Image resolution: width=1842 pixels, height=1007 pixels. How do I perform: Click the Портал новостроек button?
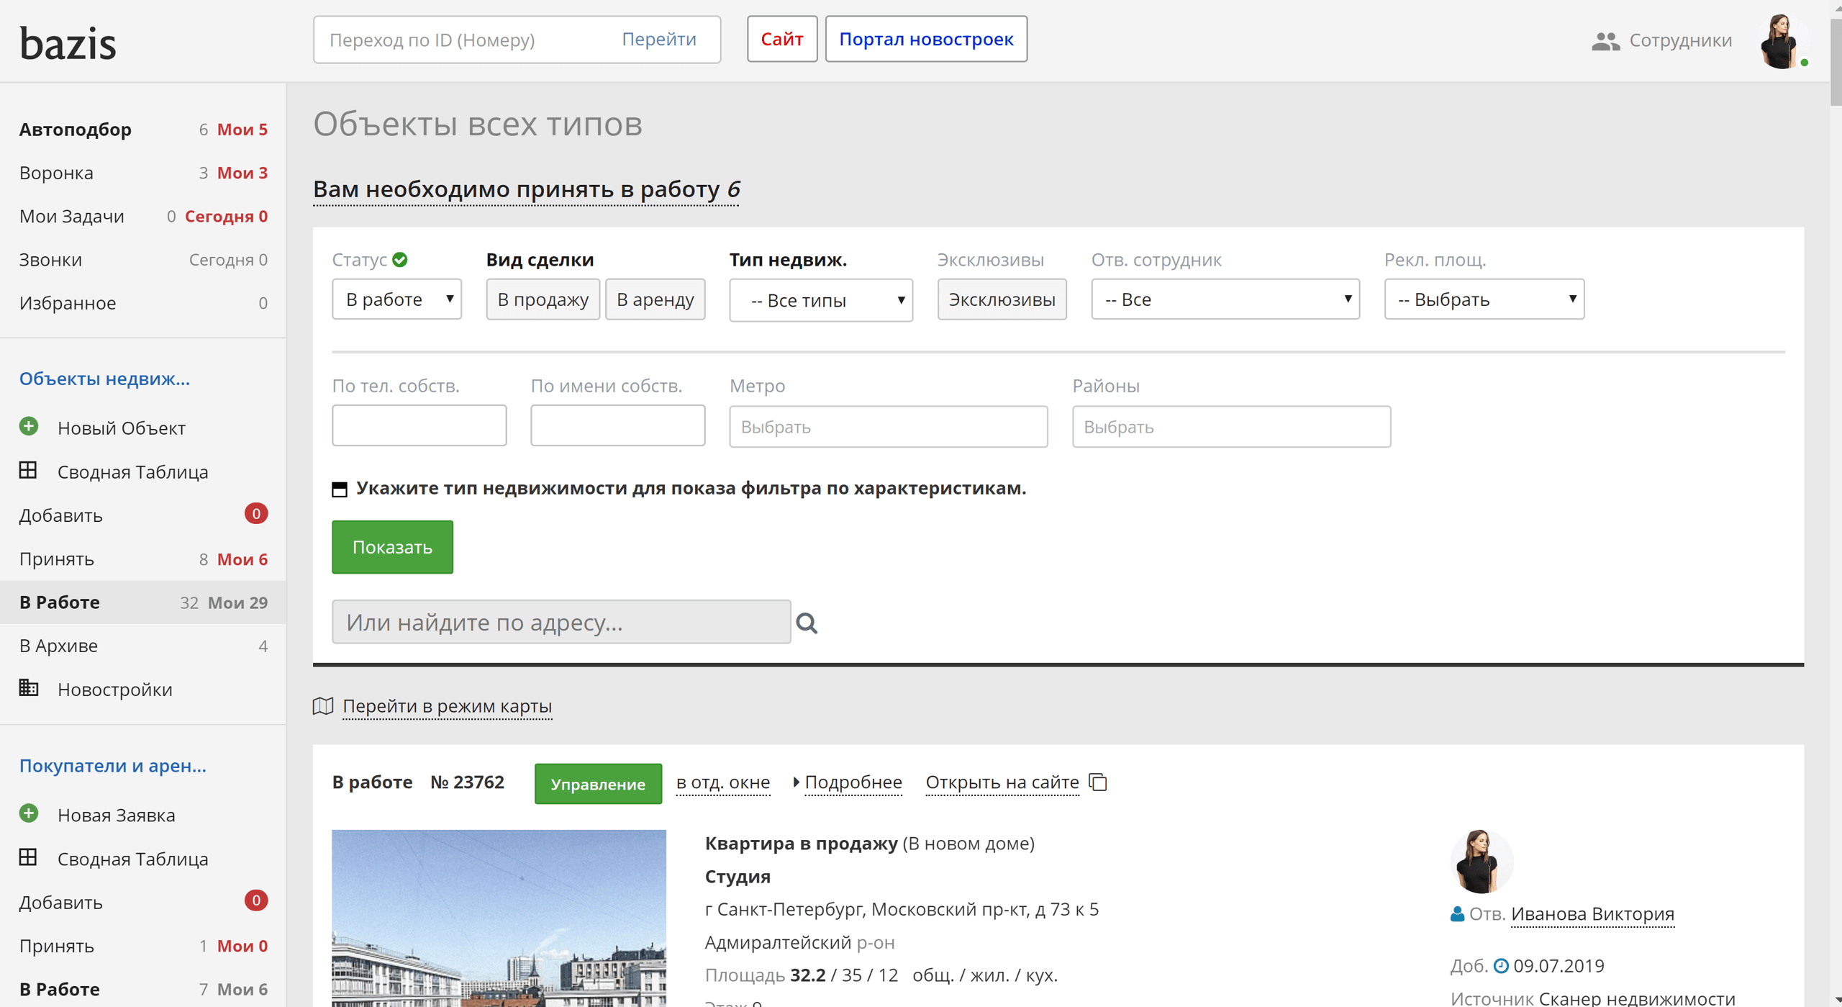[x=926, y=39]
